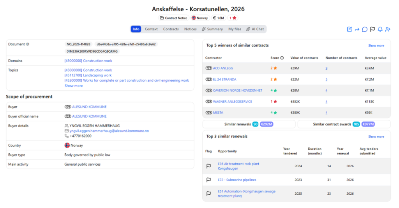Click the phone icon in buyer details
Image resolution: width=399 pixels, height=208 pixels.
(x=66, y=136)
